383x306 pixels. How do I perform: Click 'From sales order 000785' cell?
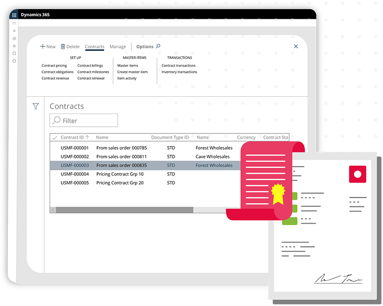[x=122, y=148]
